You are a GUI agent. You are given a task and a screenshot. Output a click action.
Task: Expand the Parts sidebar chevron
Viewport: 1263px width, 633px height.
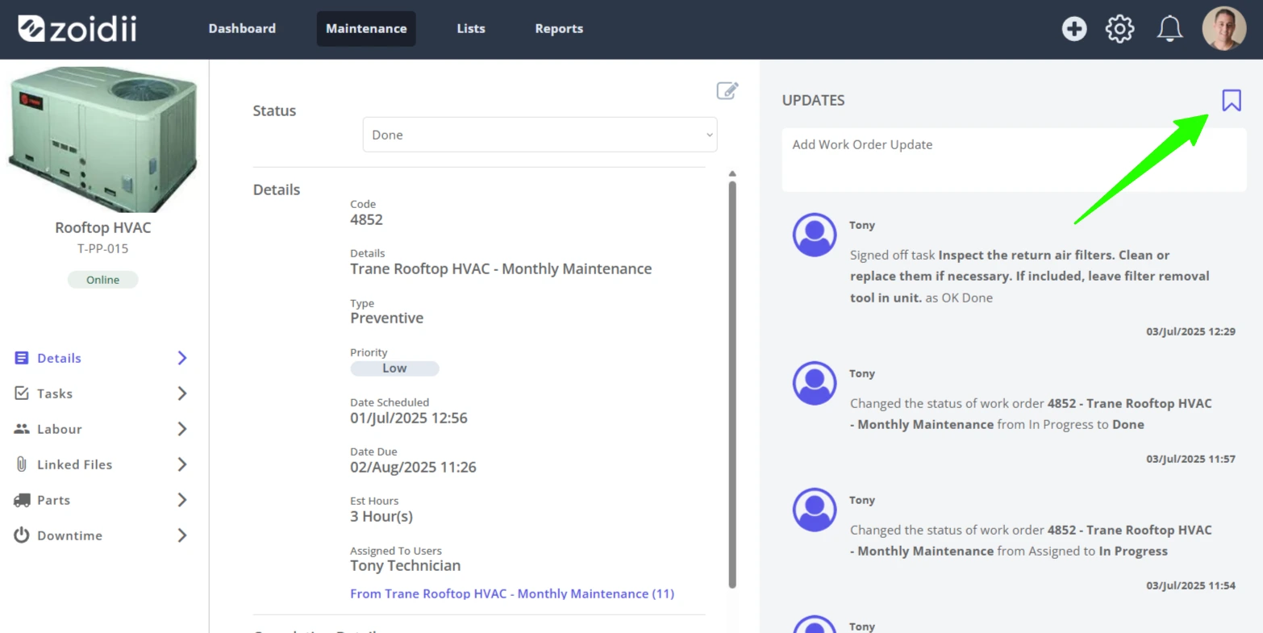(182, 500)
